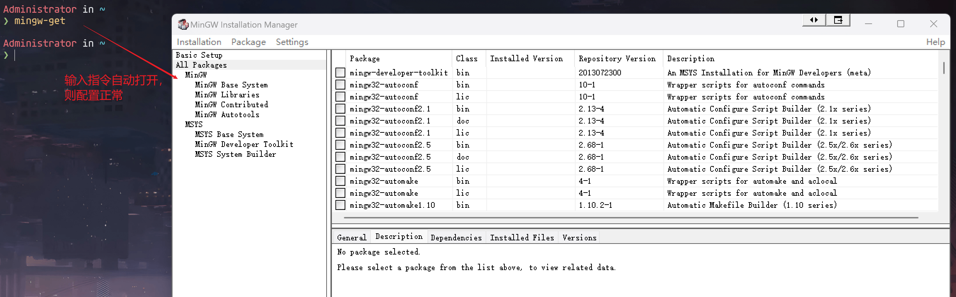The image size is (956, 297).
Task: Maximize the MinGW Installation Manager window
Action: [901, 24]
